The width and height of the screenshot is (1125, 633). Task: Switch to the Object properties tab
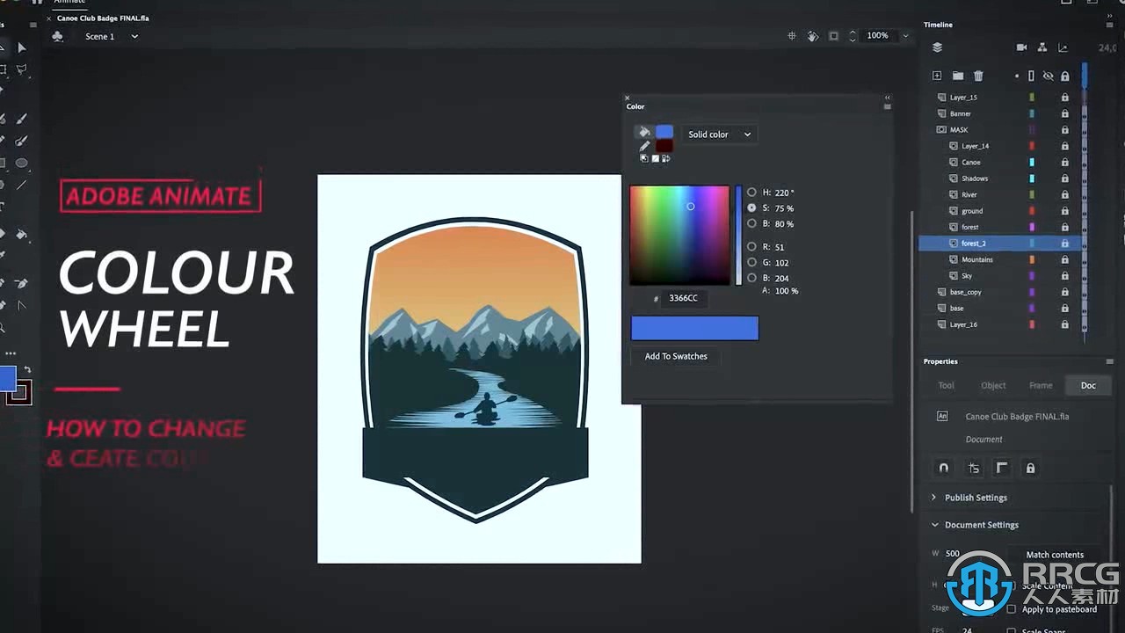pyautogui.click(x=993, y=385)
